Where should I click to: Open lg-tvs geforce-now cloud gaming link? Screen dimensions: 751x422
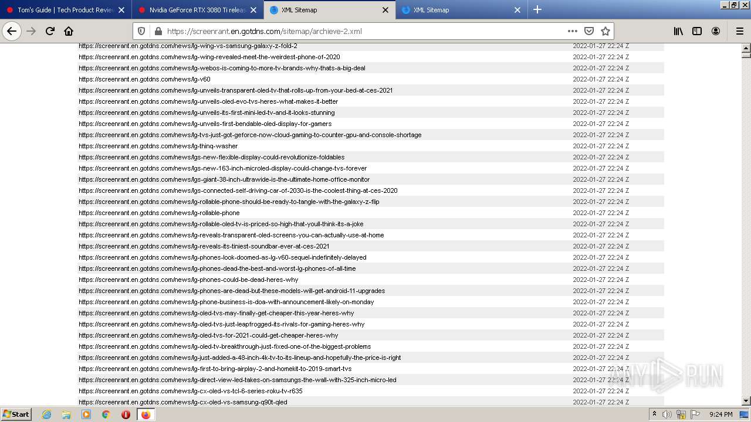pos(250,135)
